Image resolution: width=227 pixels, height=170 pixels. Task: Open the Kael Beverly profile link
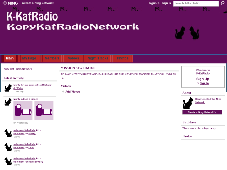(36, 162)
